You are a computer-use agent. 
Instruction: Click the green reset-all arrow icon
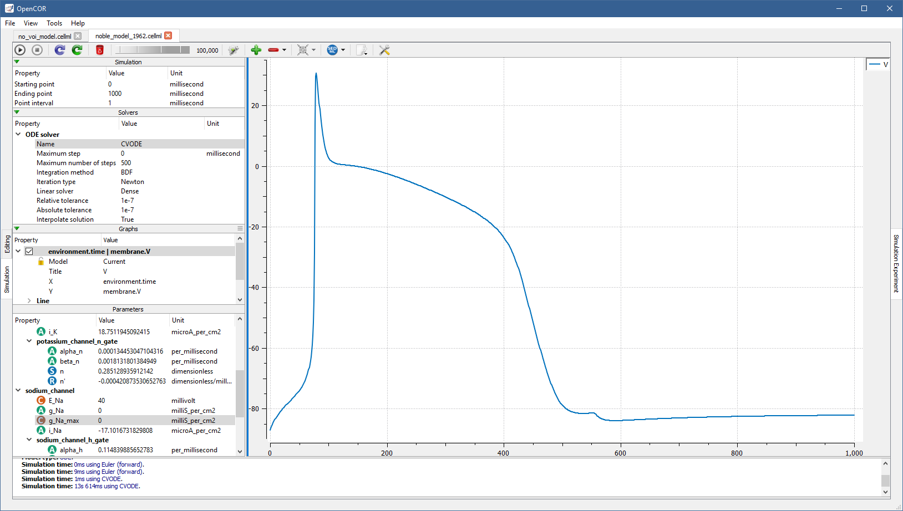tap(77, 50)
